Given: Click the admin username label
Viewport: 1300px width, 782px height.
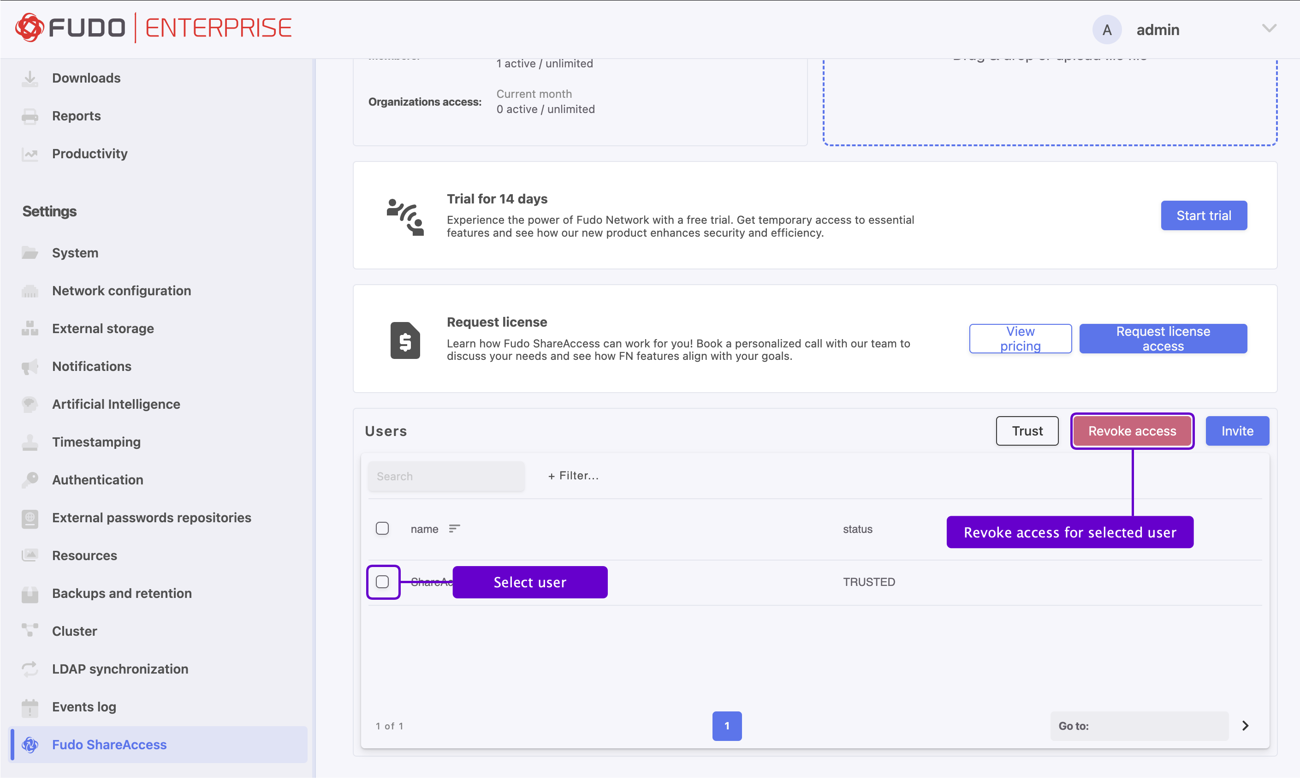Looking at the screenshot, I should [x=1158, y=30].
